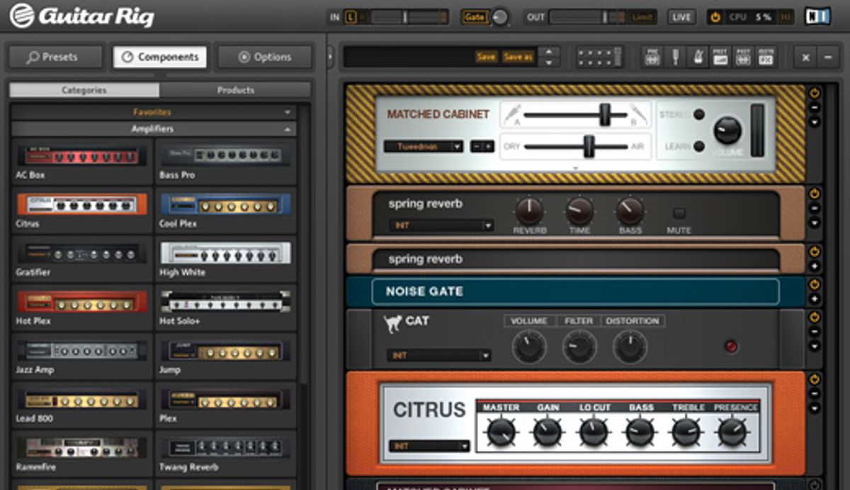Click the Native Instruments NI logo
This screenshot has width=850, height=490.
click(x=817, y=16)
